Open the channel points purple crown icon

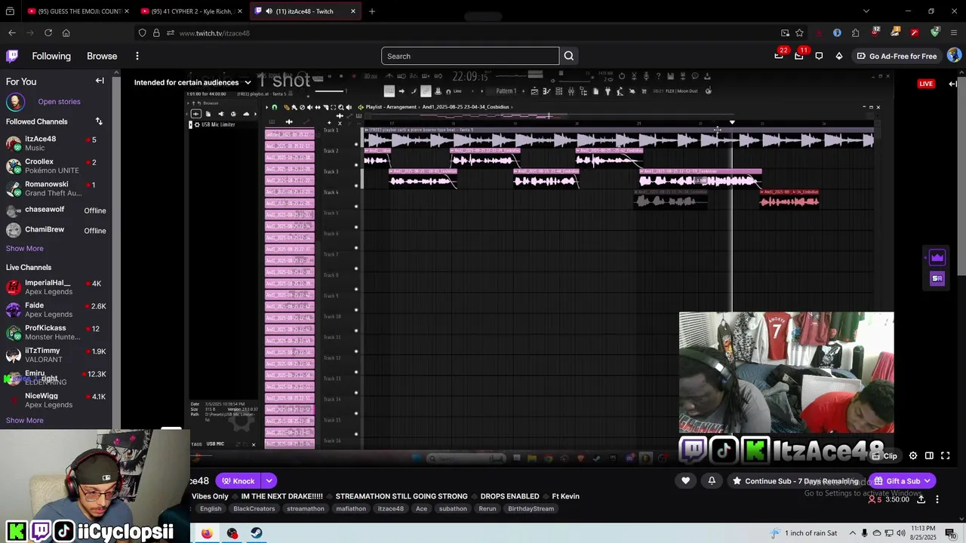click(x=937, y=258)
